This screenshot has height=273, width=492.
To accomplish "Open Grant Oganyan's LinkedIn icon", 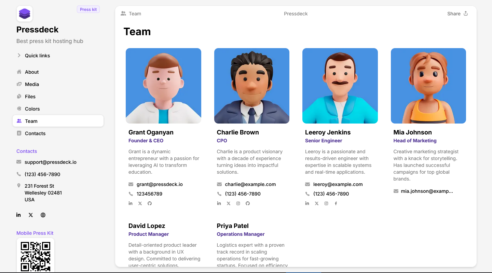I will point(131,203).
